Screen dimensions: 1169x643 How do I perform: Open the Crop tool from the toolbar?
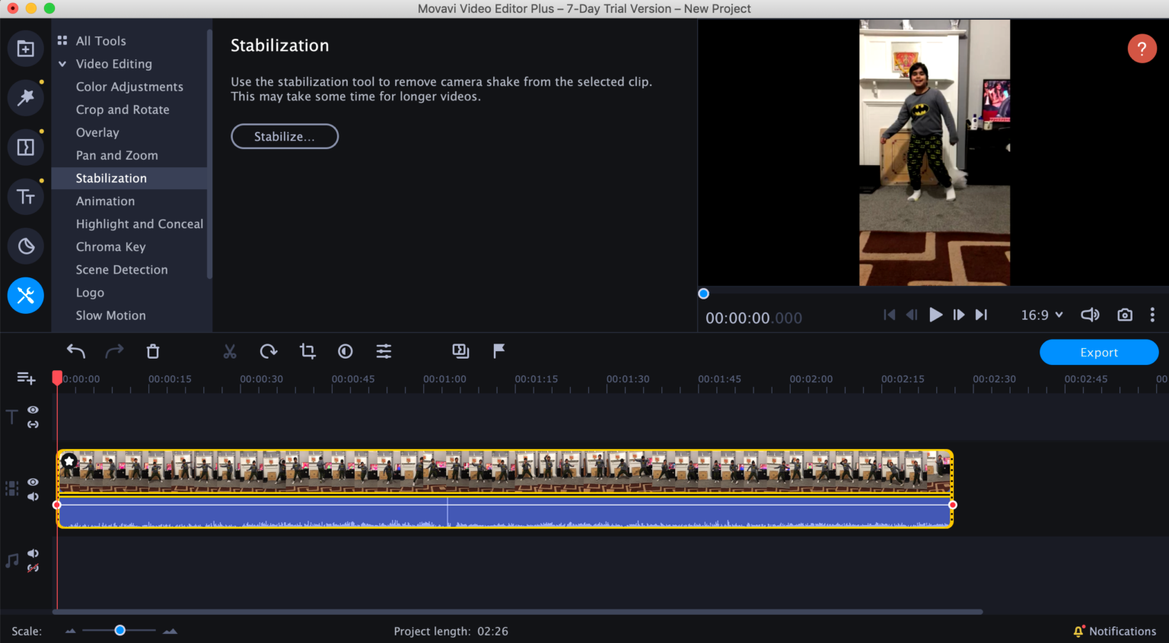307,351
